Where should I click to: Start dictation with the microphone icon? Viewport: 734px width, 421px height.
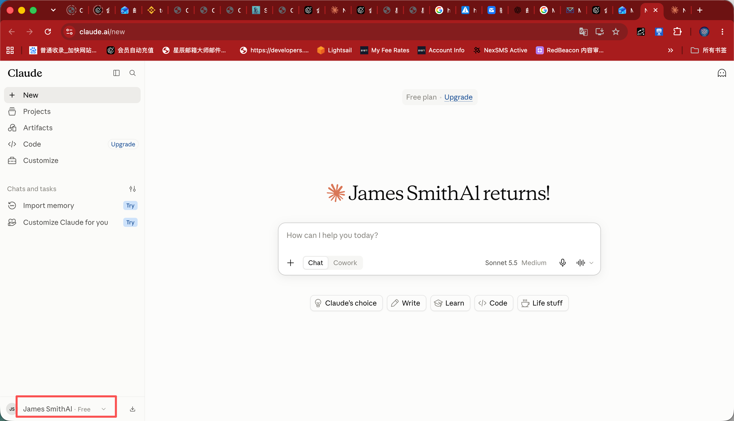tap(562, 263)
